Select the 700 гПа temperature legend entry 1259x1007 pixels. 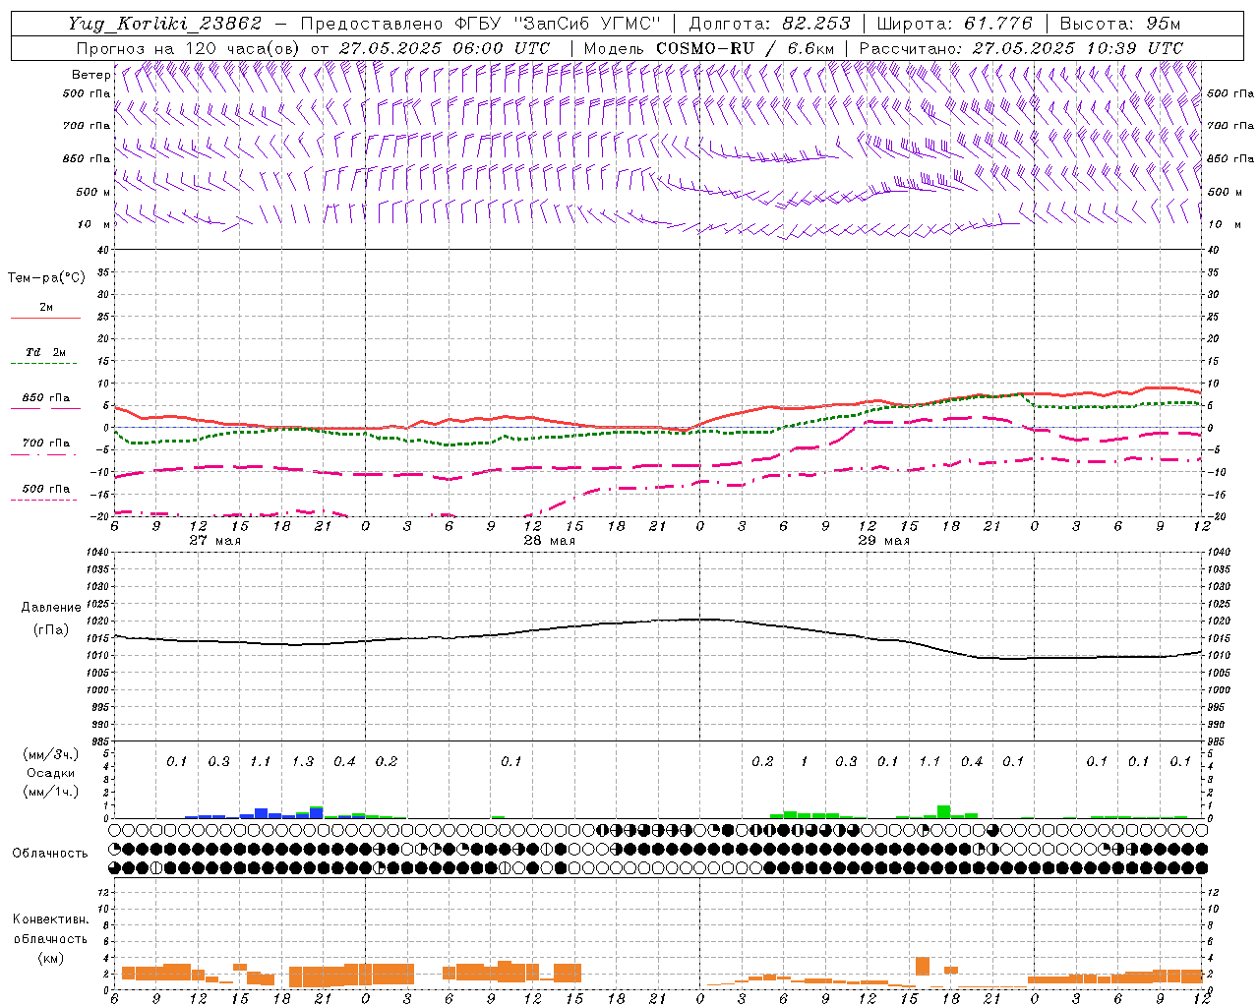(46, 444)
